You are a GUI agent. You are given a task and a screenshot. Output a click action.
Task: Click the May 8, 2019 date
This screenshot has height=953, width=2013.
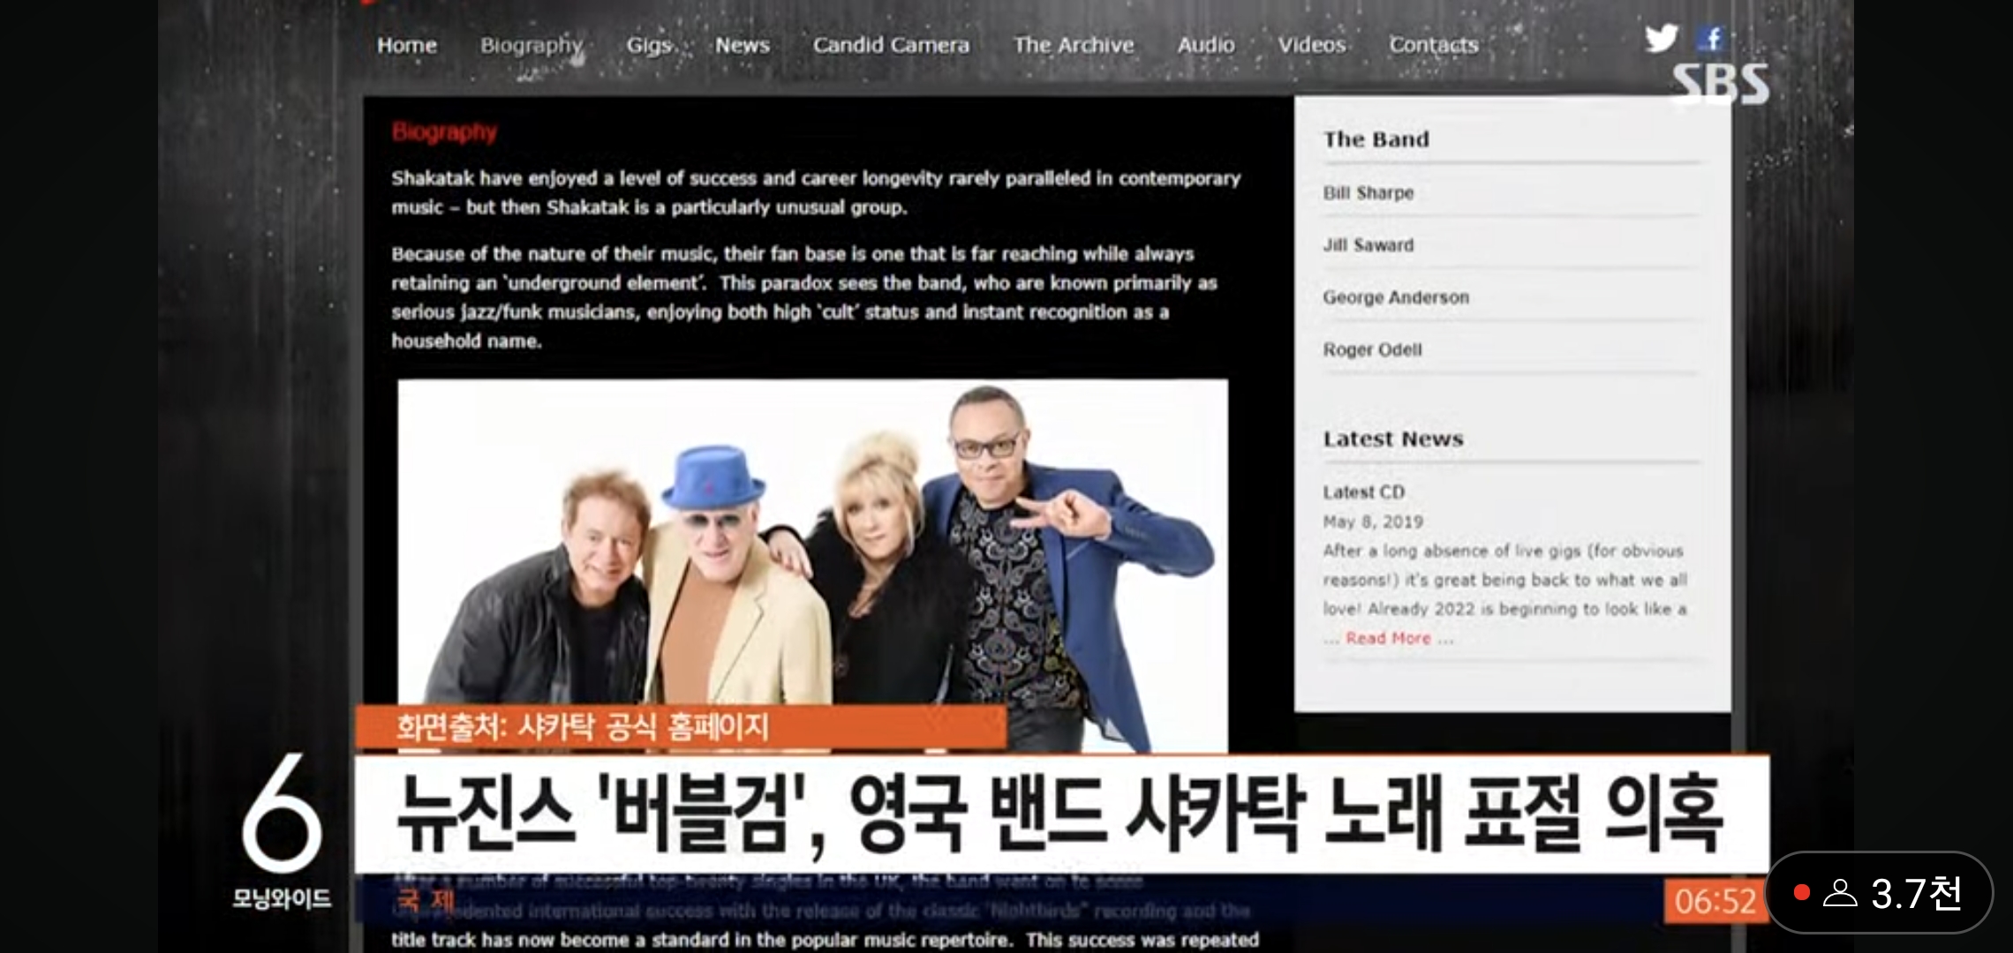pos(1373,522)
